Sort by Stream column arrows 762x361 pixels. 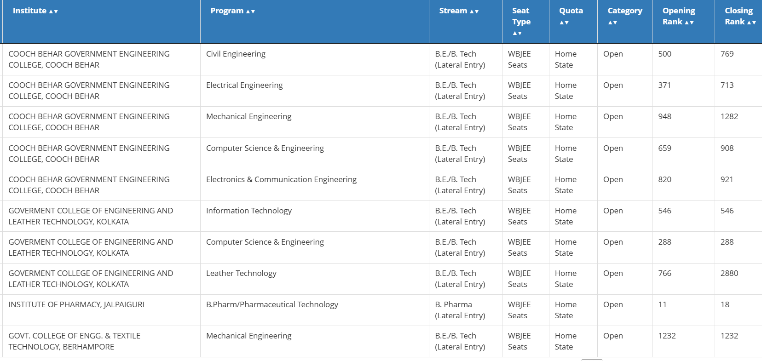pyautogui.click(x=474, y=11)
